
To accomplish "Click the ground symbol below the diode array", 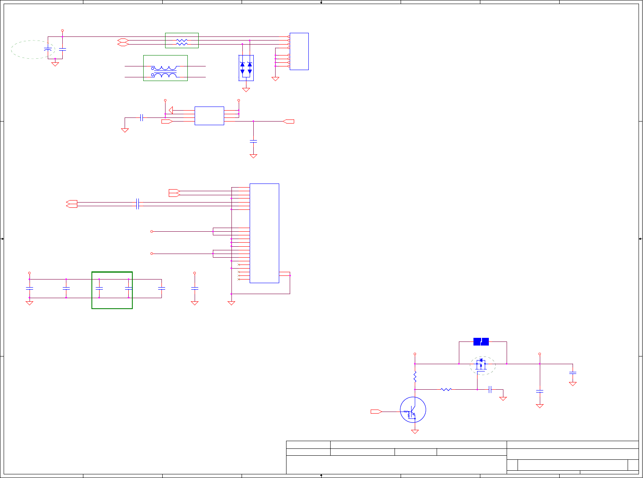I will 246,90.
